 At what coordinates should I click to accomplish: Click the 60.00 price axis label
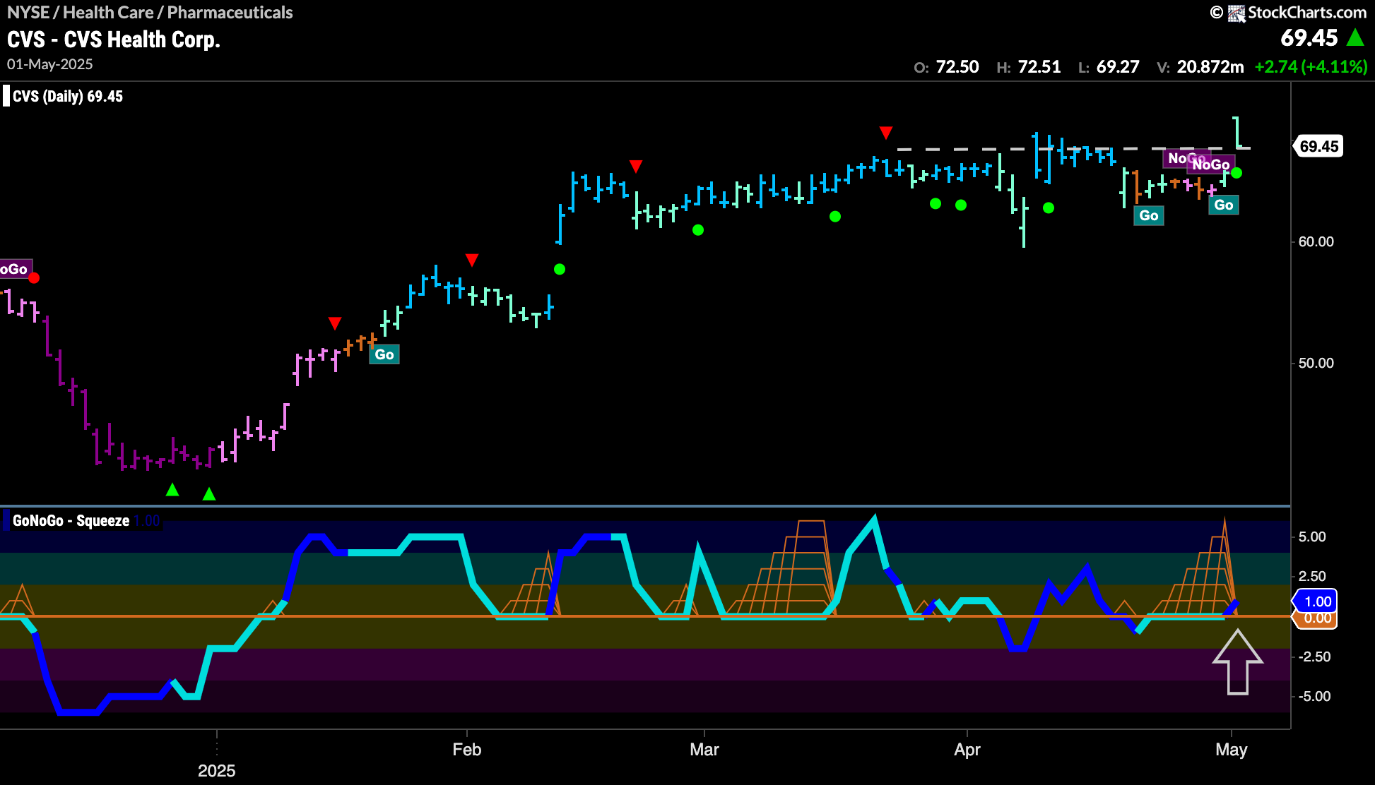point(1316,241)
